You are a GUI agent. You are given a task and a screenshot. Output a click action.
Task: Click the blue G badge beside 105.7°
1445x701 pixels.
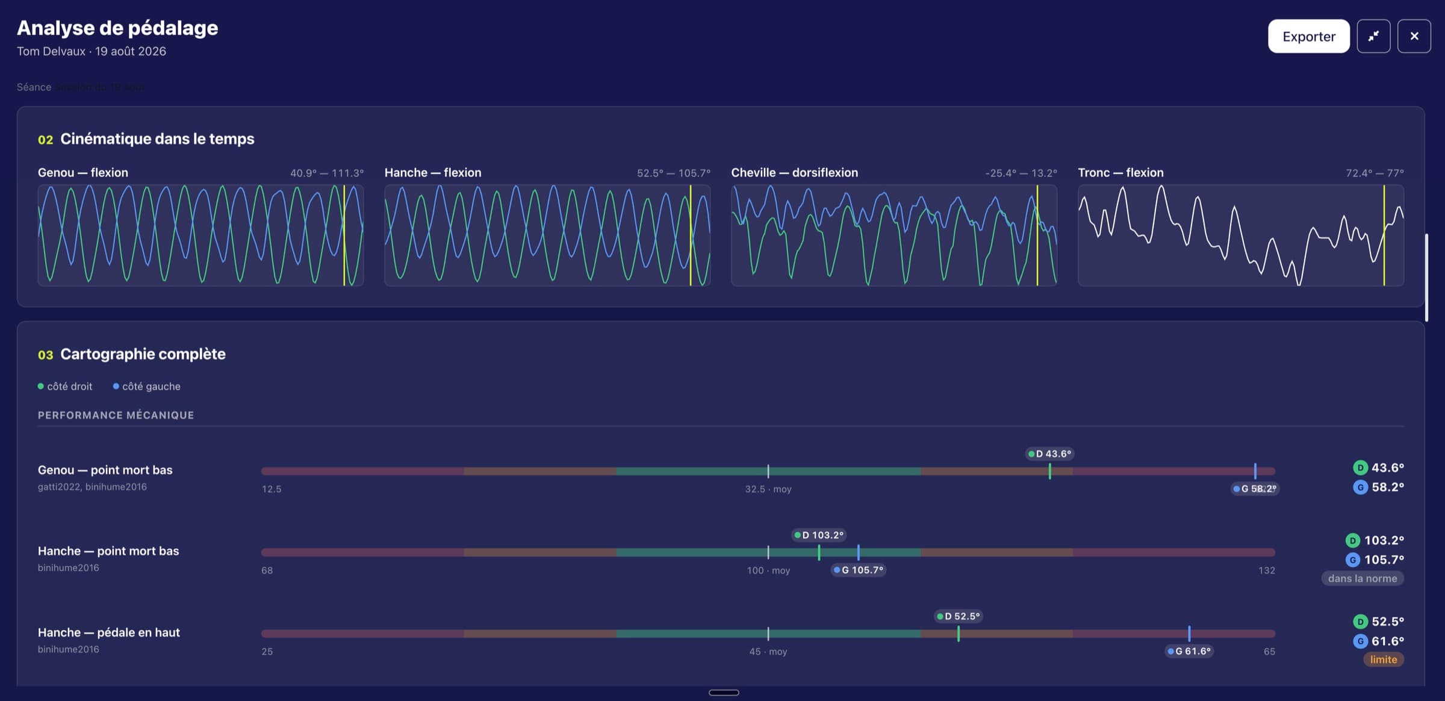click(x=1352, y=559)
